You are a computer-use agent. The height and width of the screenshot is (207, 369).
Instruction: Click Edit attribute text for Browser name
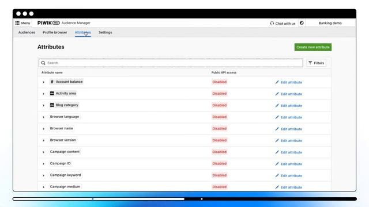tap(291, 129)
